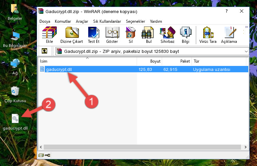257x166 pixels.
Task: Close the WinRAR window
Action: click(242, 11)
